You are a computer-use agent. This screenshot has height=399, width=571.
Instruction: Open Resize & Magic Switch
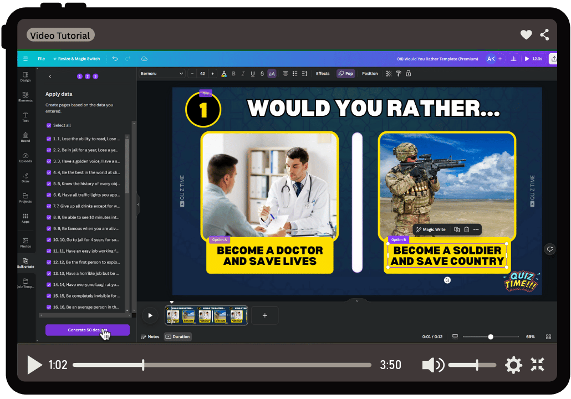[x=77, y=59]
